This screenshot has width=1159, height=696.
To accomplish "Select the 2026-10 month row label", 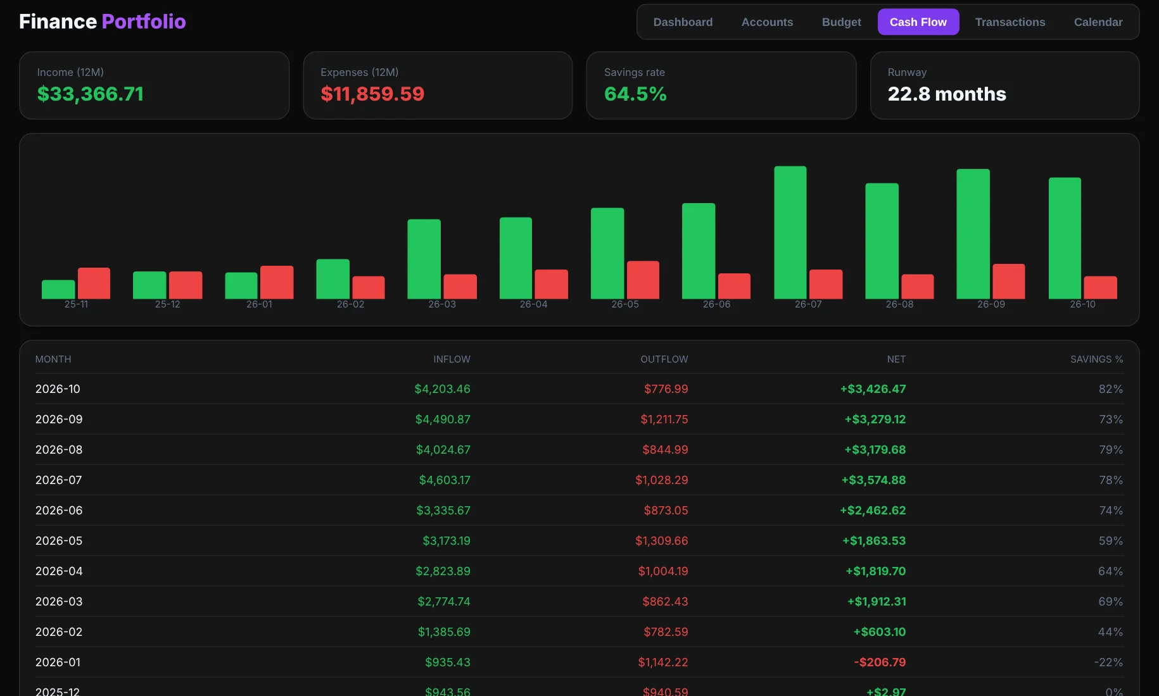I will (58, 388).
